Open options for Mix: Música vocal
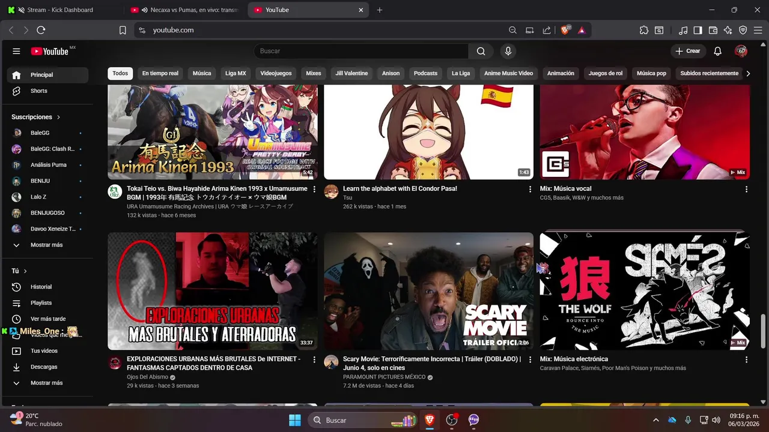This screenshot has height=432, width=769. 746,189
